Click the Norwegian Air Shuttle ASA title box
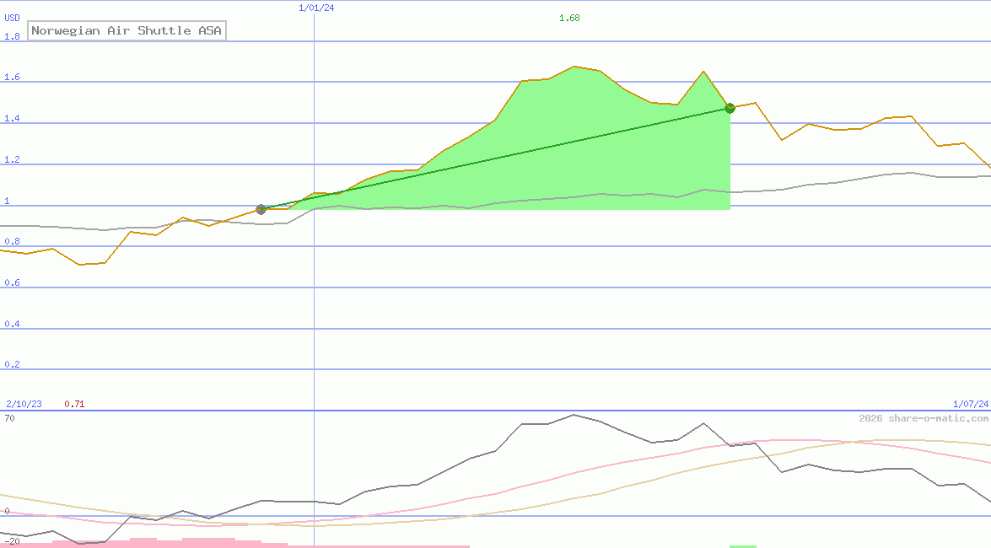Screen dimensions: 991x548 127,30
